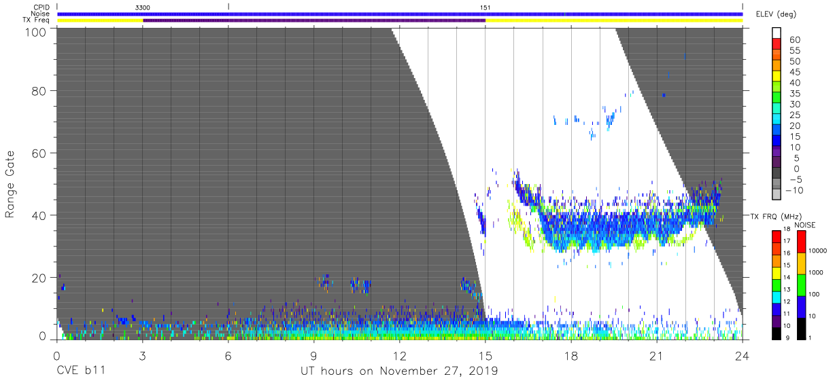Click the CPID value '151'
The image size is (835, 385).
[485, 7]
